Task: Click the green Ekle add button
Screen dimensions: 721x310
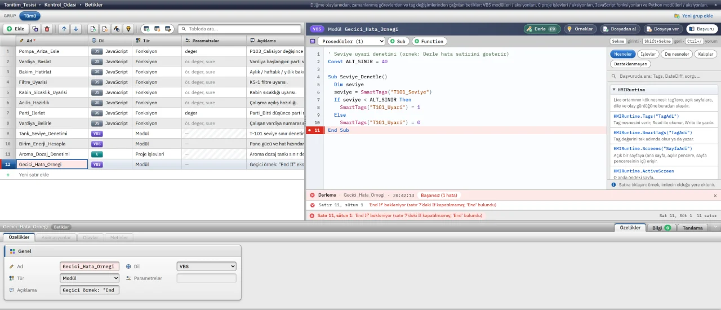Action: pyautogui.click(x=15, y=29)
